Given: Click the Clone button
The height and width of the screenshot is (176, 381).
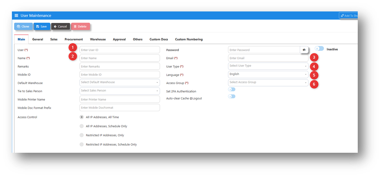Looking at the screenshot, I should pos(23,26).
